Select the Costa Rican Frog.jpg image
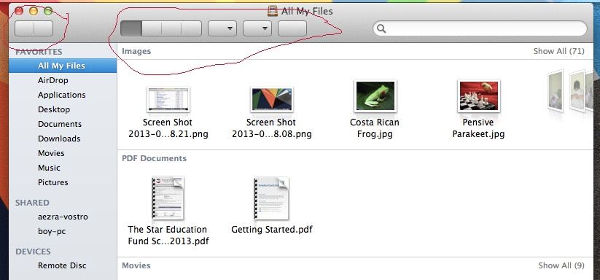The height and width of the screenshot is (280, 600). tap(375, 96)
